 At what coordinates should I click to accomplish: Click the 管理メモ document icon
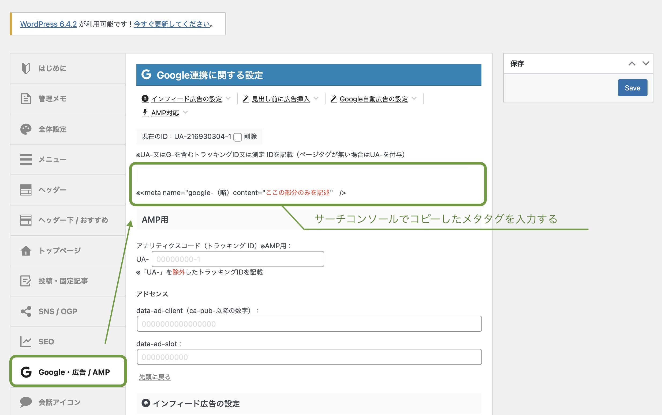pyautogui.click(x=26, y=99)
